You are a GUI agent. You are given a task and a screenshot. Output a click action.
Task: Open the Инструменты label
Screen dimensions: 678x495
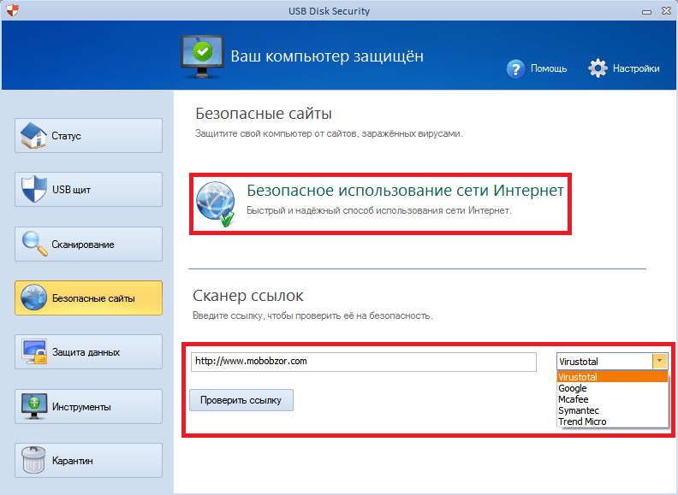[81, 407]
